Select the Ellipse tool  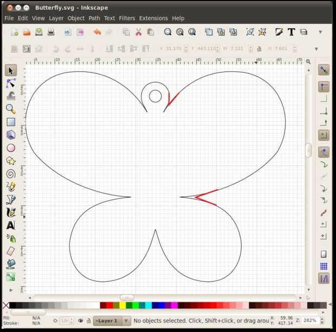11,148
